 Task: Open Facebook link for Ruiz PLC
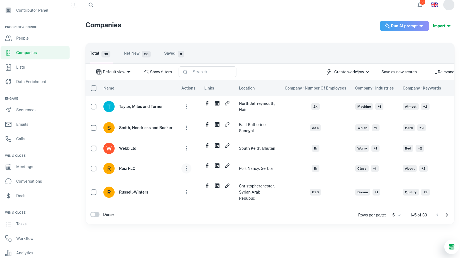(207, 166)
